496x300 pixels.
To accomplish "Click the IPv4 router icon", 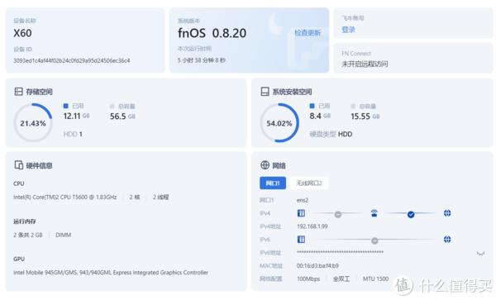I will click(x=374, y=213).
